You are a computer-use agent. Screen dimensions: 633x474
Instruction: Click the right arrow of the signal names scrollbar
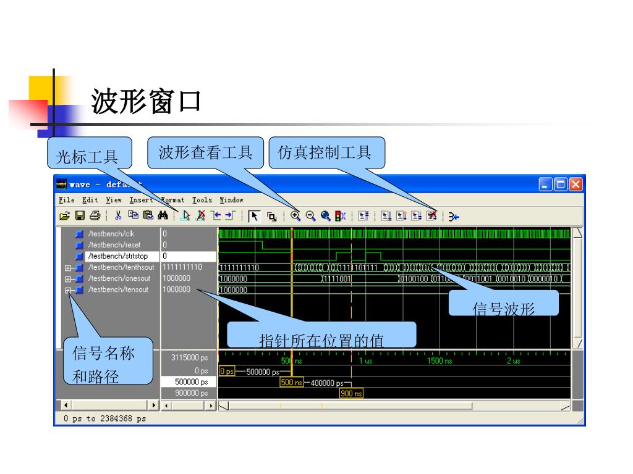click(153, 405)
